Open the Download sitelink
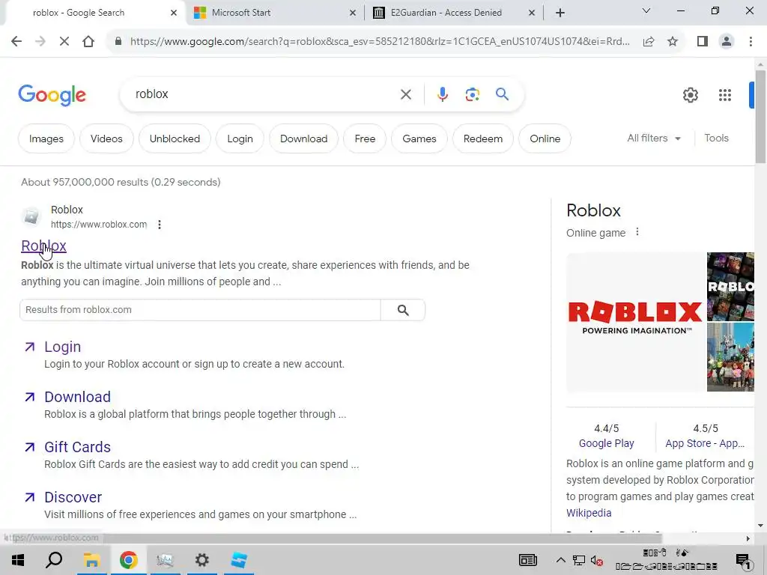 (77, 397)
